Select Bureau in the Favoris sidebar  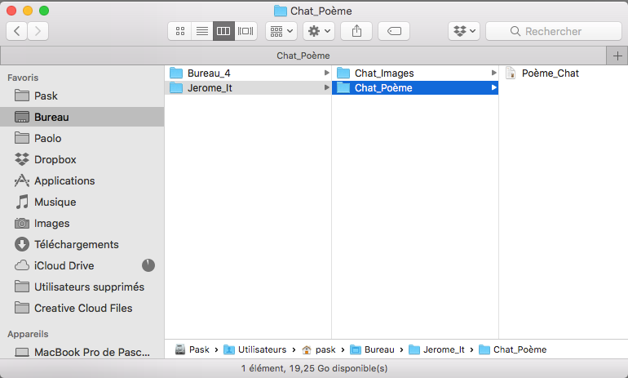(x=82, y=117)
